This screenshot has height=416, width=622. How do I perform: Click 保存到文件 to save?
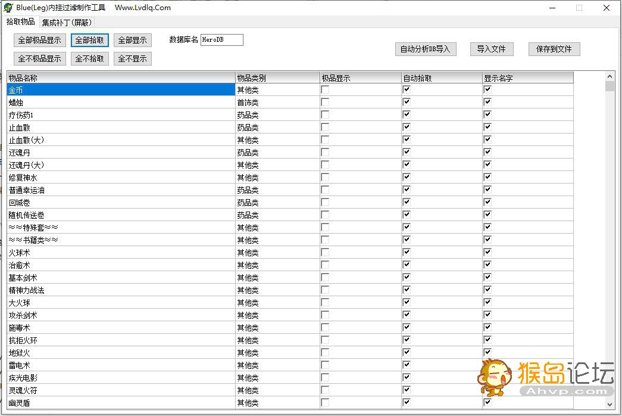[x=554, y=49]
